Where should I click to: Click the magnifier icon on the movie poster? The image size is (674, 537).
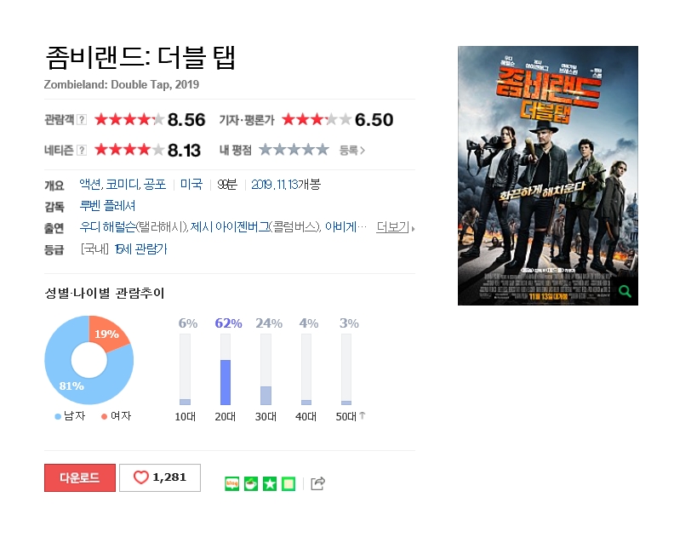[x=625, y=292]
